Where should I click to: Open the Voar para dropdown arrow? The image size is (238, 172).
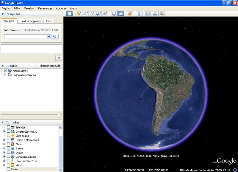tap(49, 36)
